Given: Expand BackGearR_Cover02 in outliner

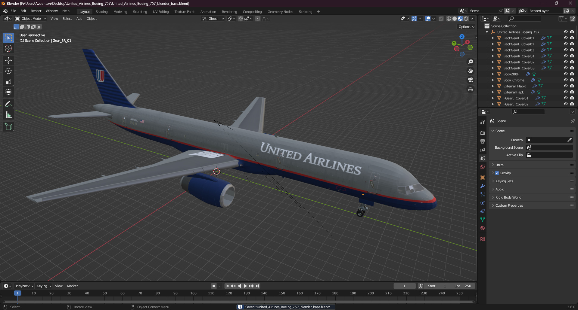Looking at the screenshot, I should 493,62.
